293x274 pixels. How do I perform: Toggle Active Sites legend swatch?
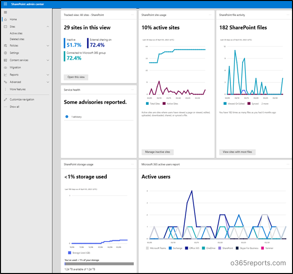tap(164, 104)
